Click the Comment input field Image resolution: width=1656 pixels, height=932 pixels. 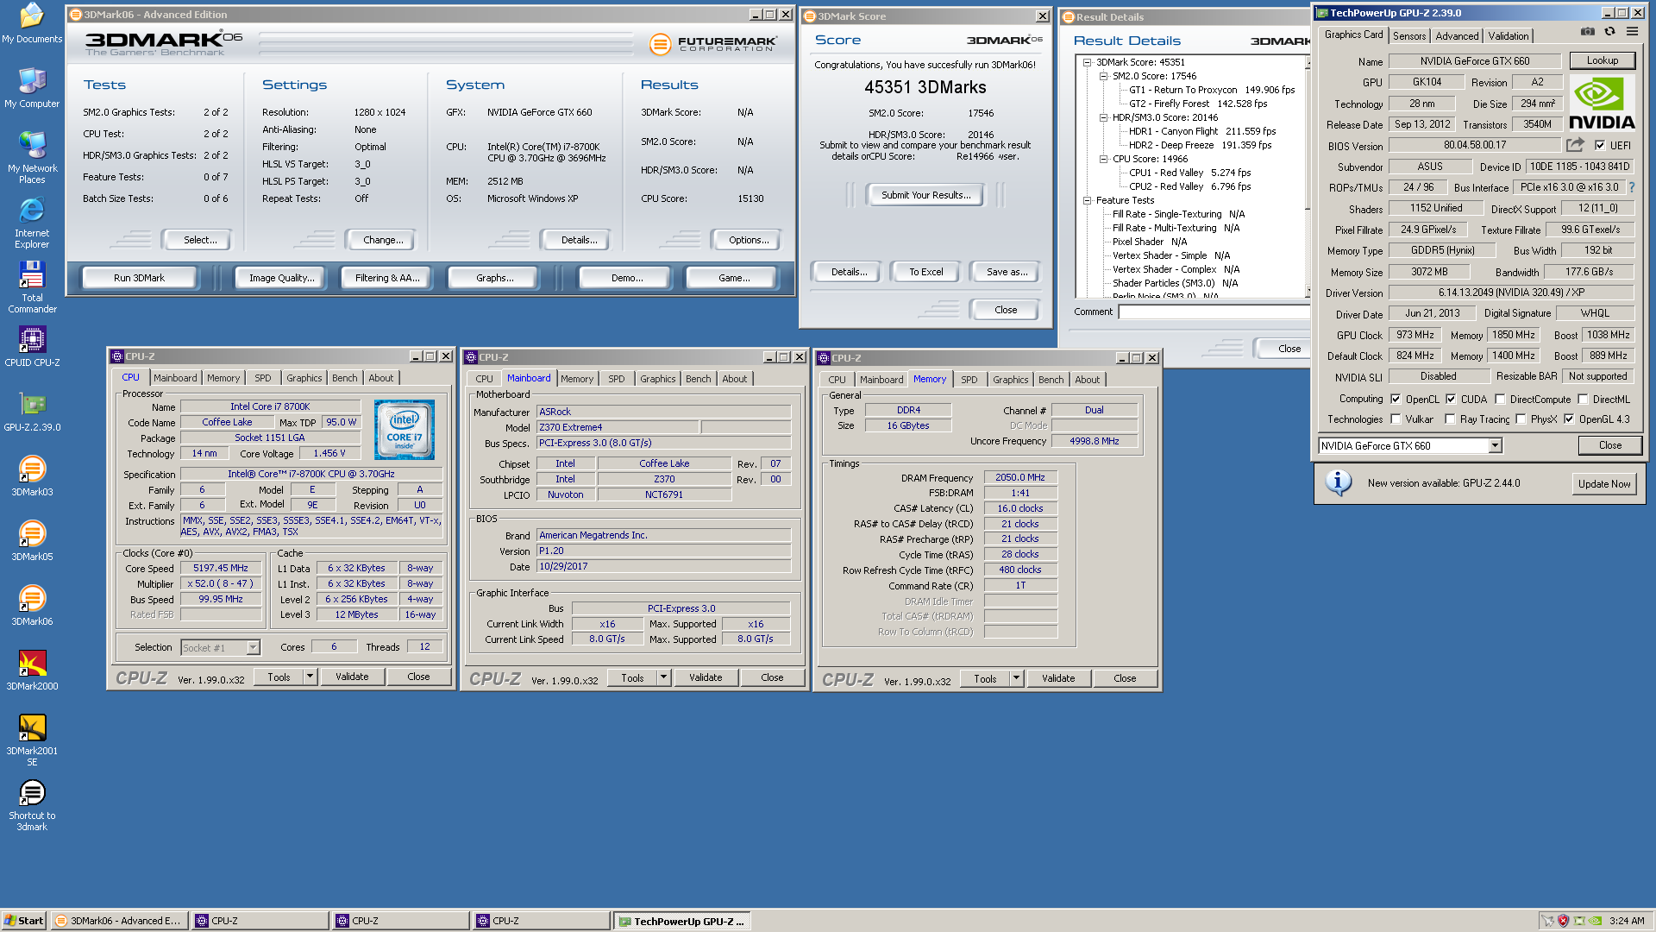pos(1214,312)
